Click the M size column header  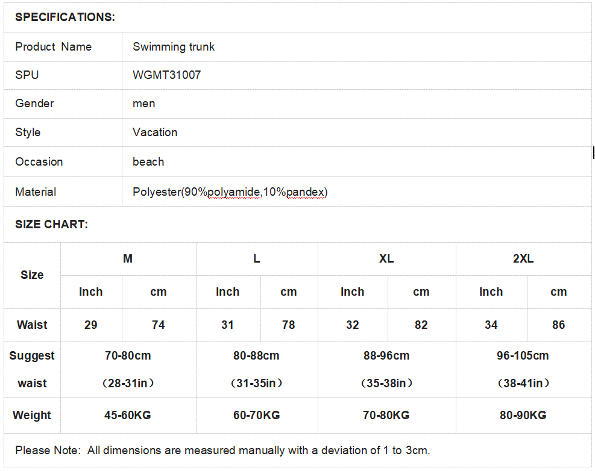pos(128,258)
